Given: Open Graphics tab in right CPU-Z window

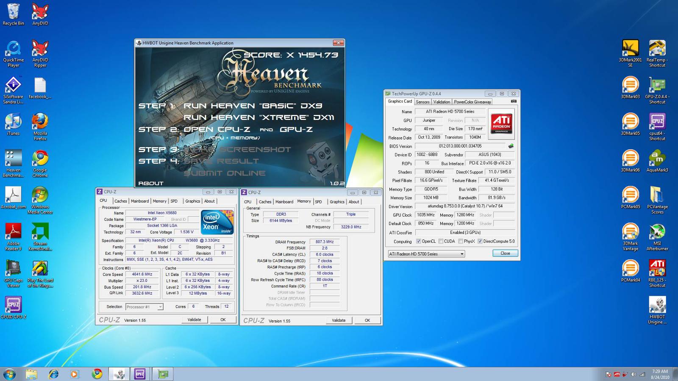Looking at the screenshot, I should [x=337, y=202].
